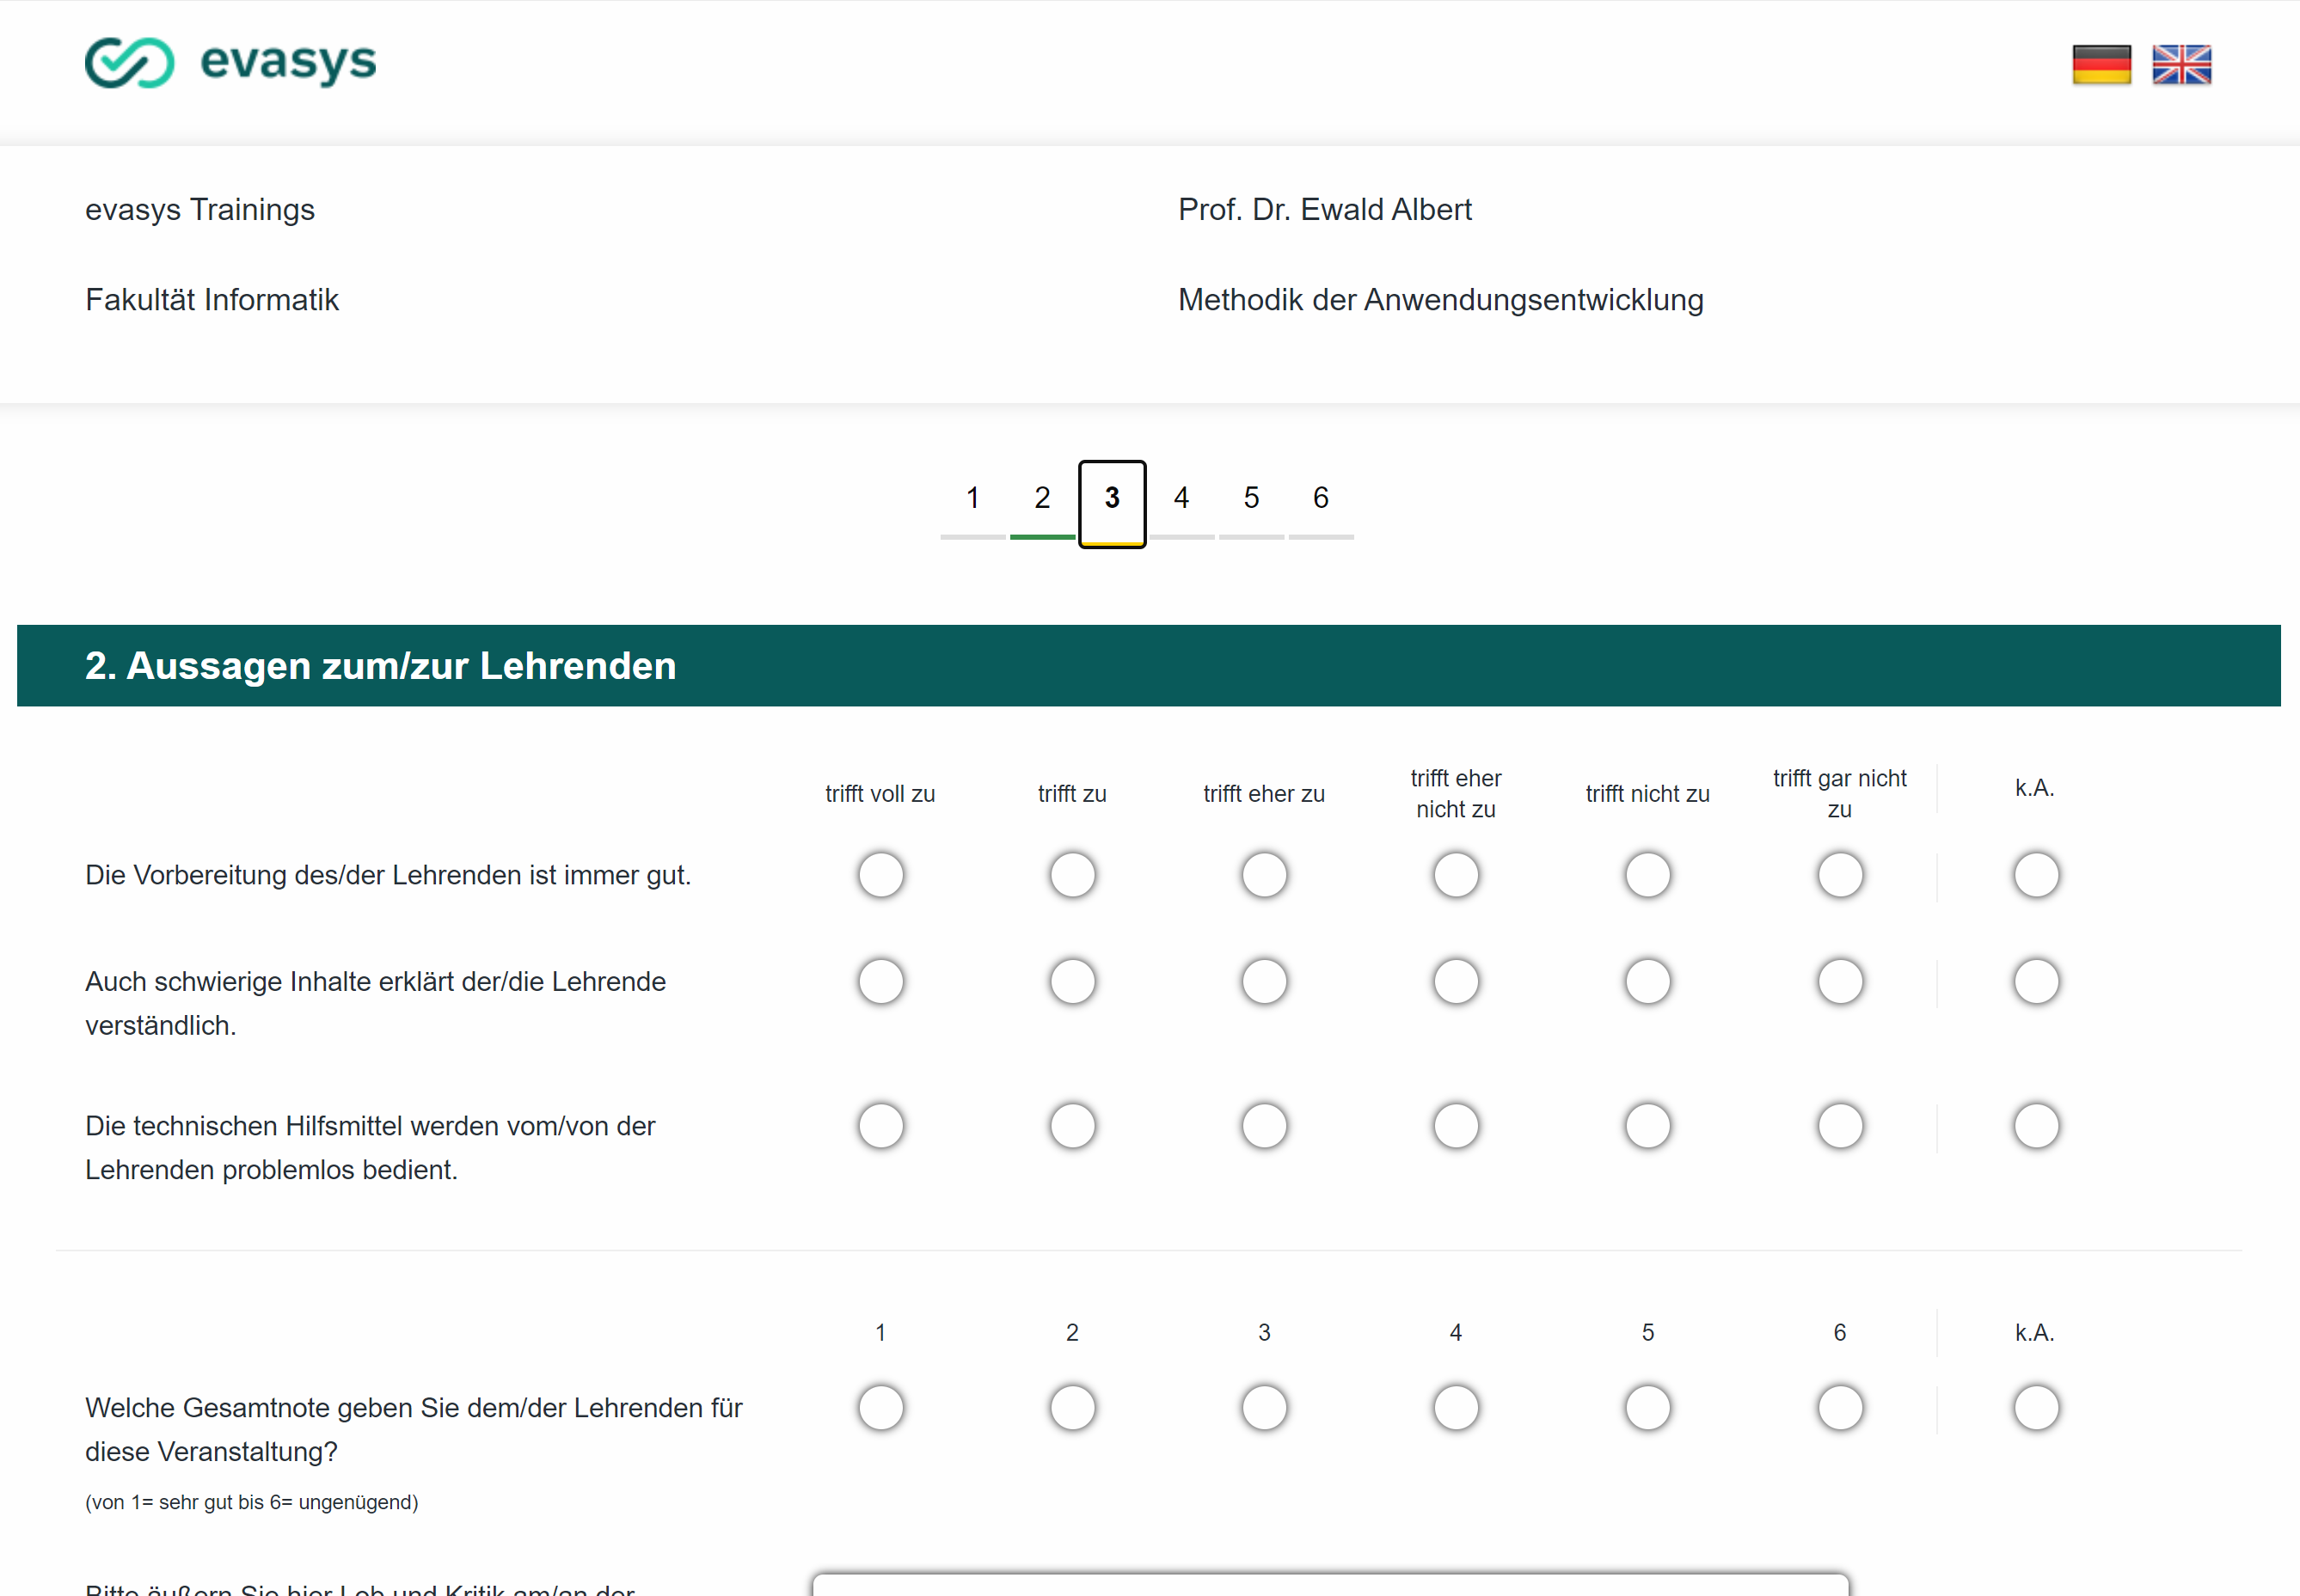This screenshot has width=2300, height=1596.
Task: Open survey page 5
Action: [x=1250, y=498]
